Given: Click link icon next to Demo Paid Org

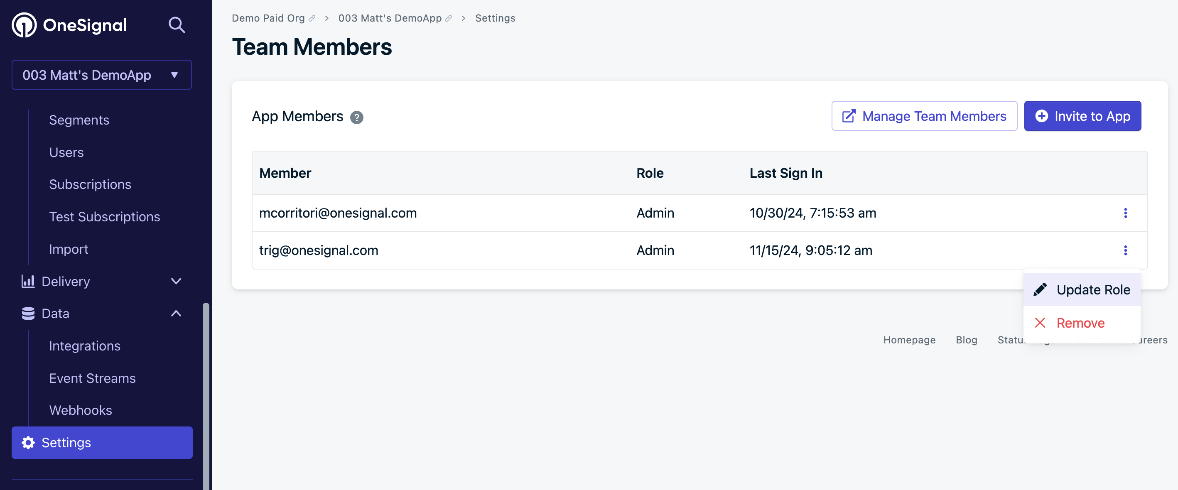Looking at the screenshot, I should tap(312, 18).
